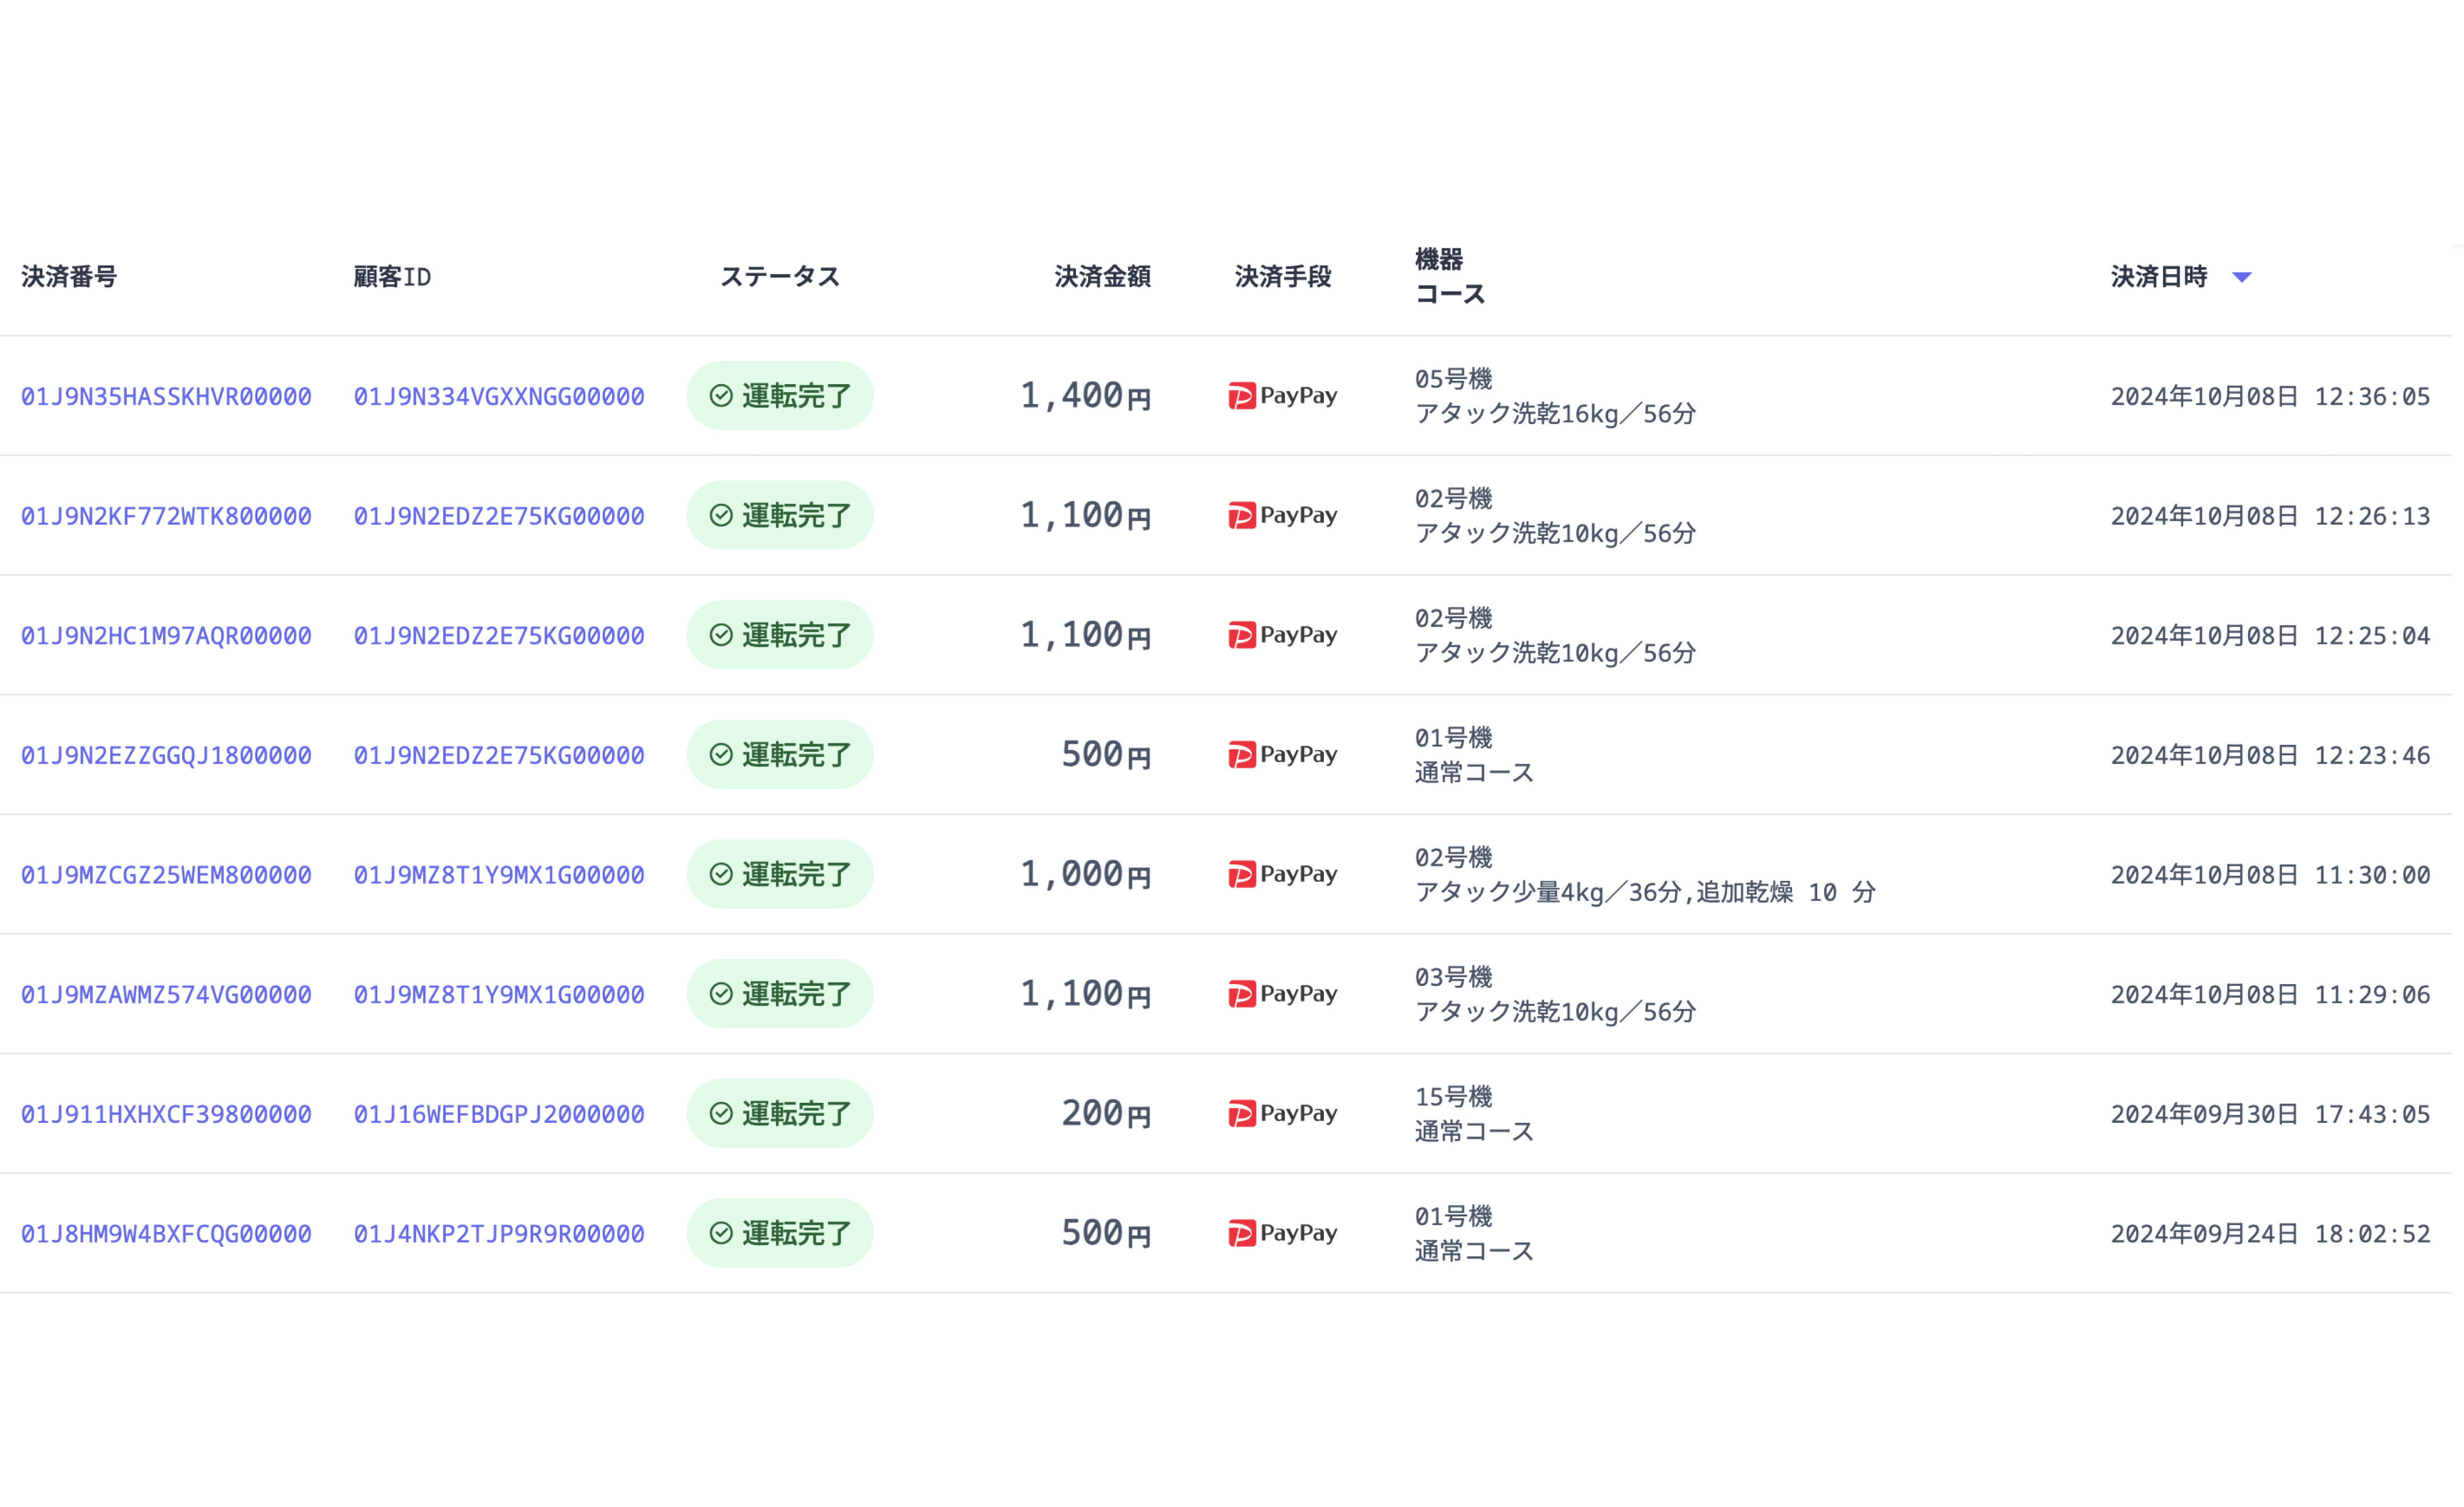Screen dimensions: 2464x1507
Task: Open payment detail link 01J9N35HASSKHVR00000
Action: tap(165, 395)
